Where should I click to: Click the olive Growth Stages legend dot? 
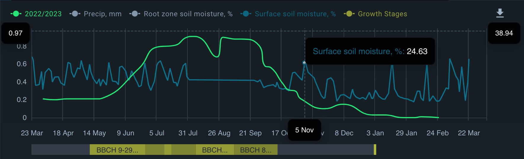(x=349, y=14)
